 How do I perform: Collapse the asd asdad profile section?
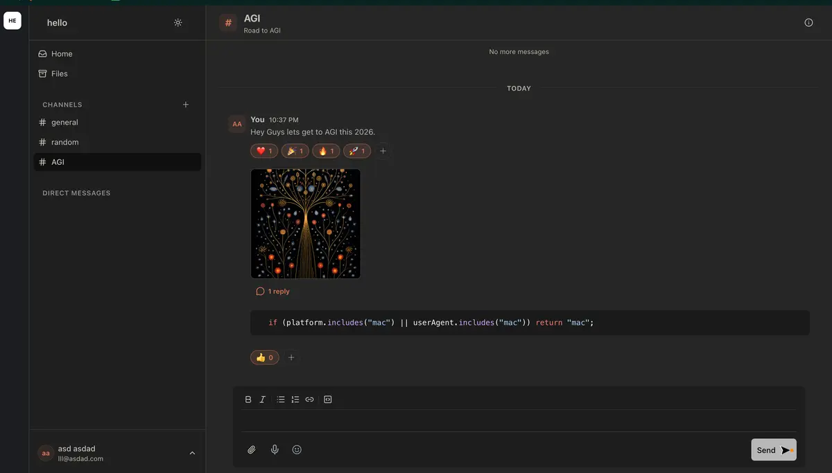pyautogui.click(x=192, y=453)
